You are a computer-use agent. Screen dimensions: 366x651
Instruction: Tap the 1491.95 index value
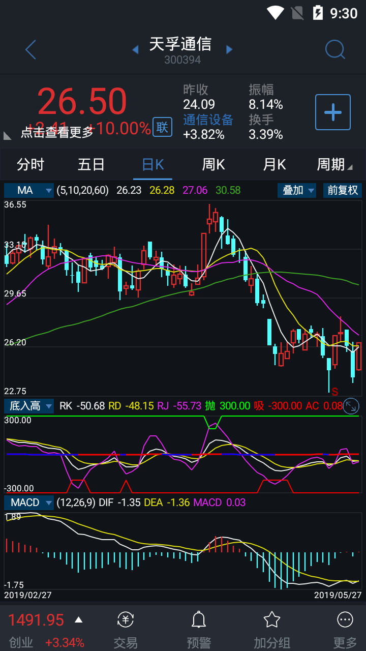[x=36, y=620]
